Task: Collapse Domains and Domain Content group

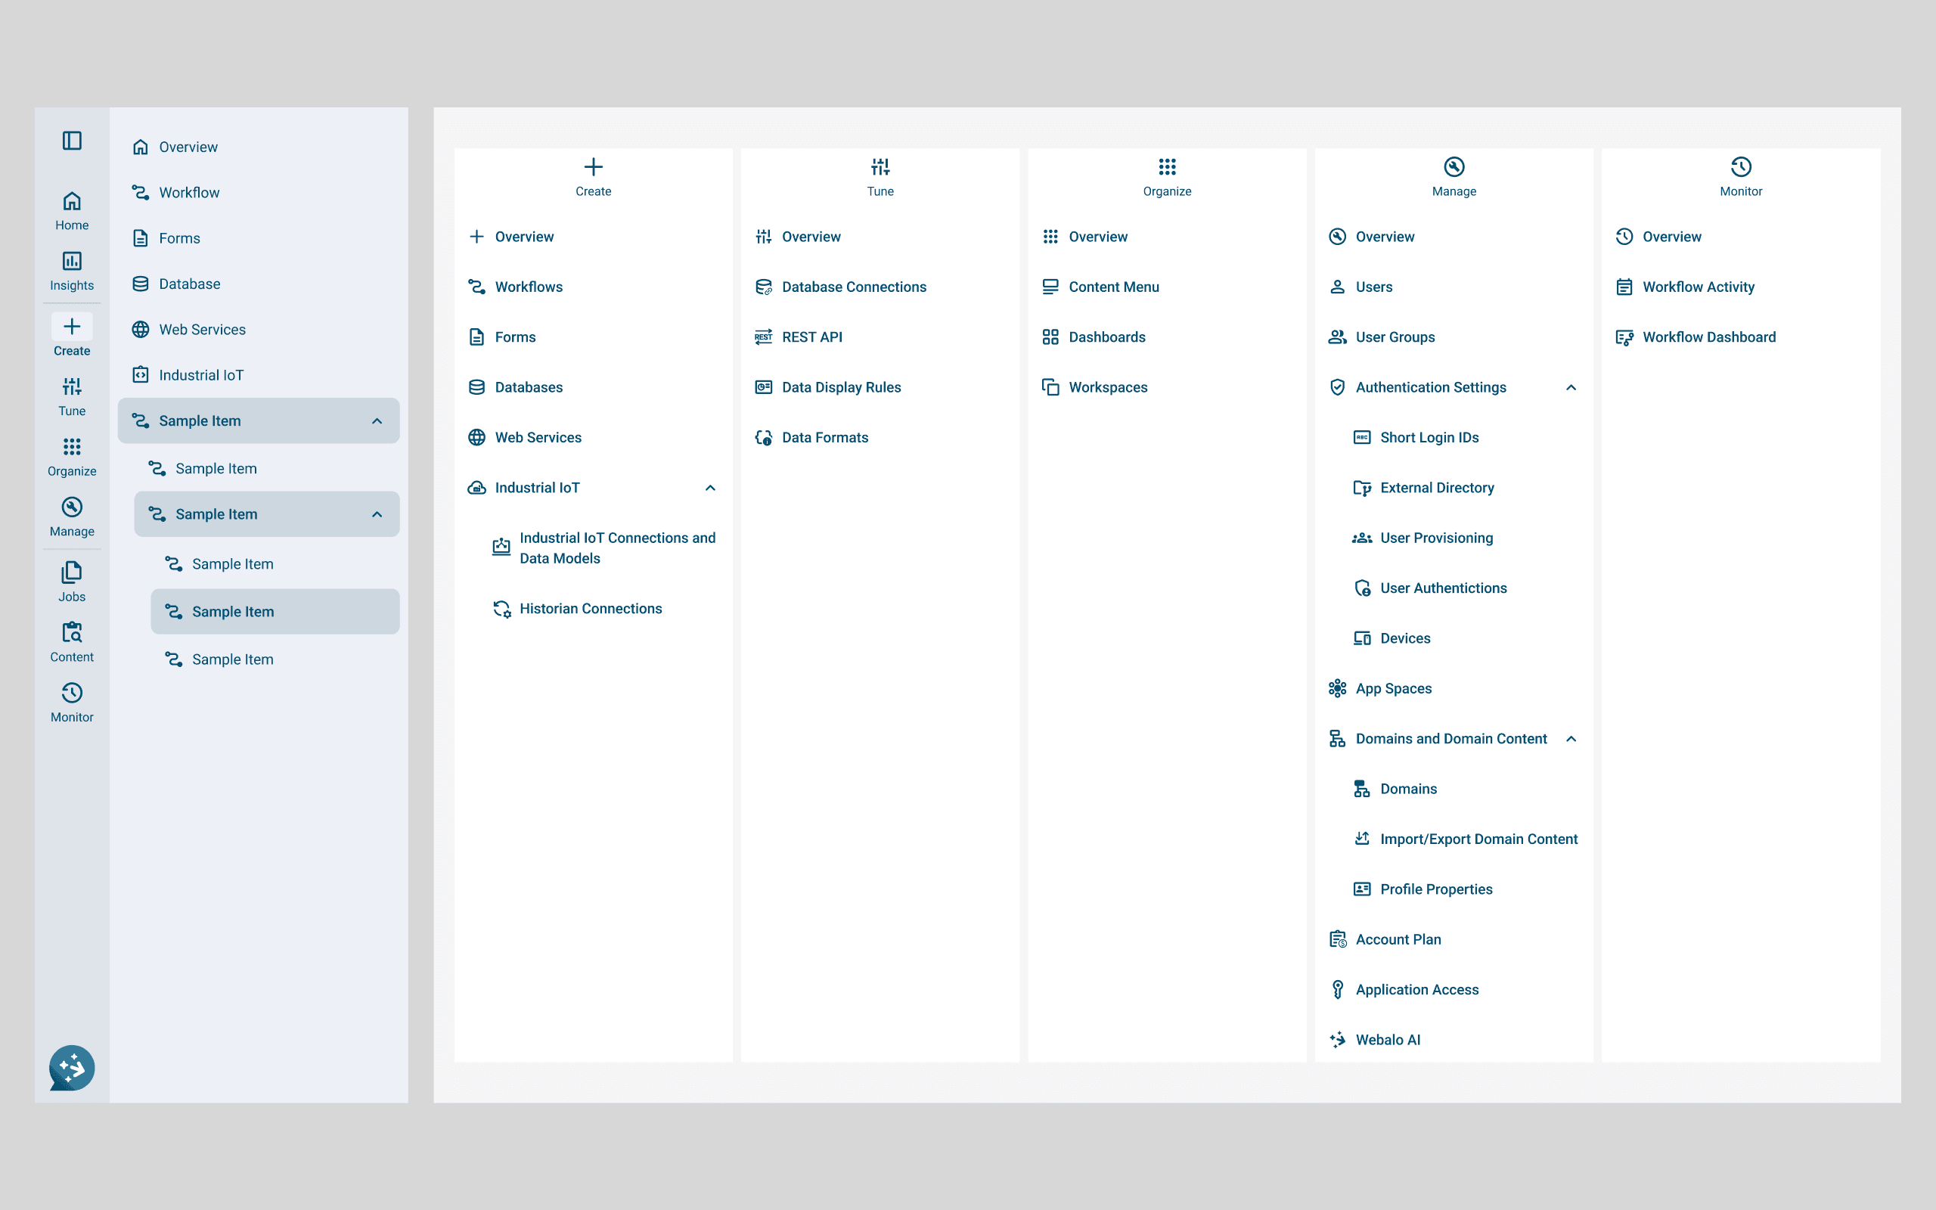Action: (1571, 739)
